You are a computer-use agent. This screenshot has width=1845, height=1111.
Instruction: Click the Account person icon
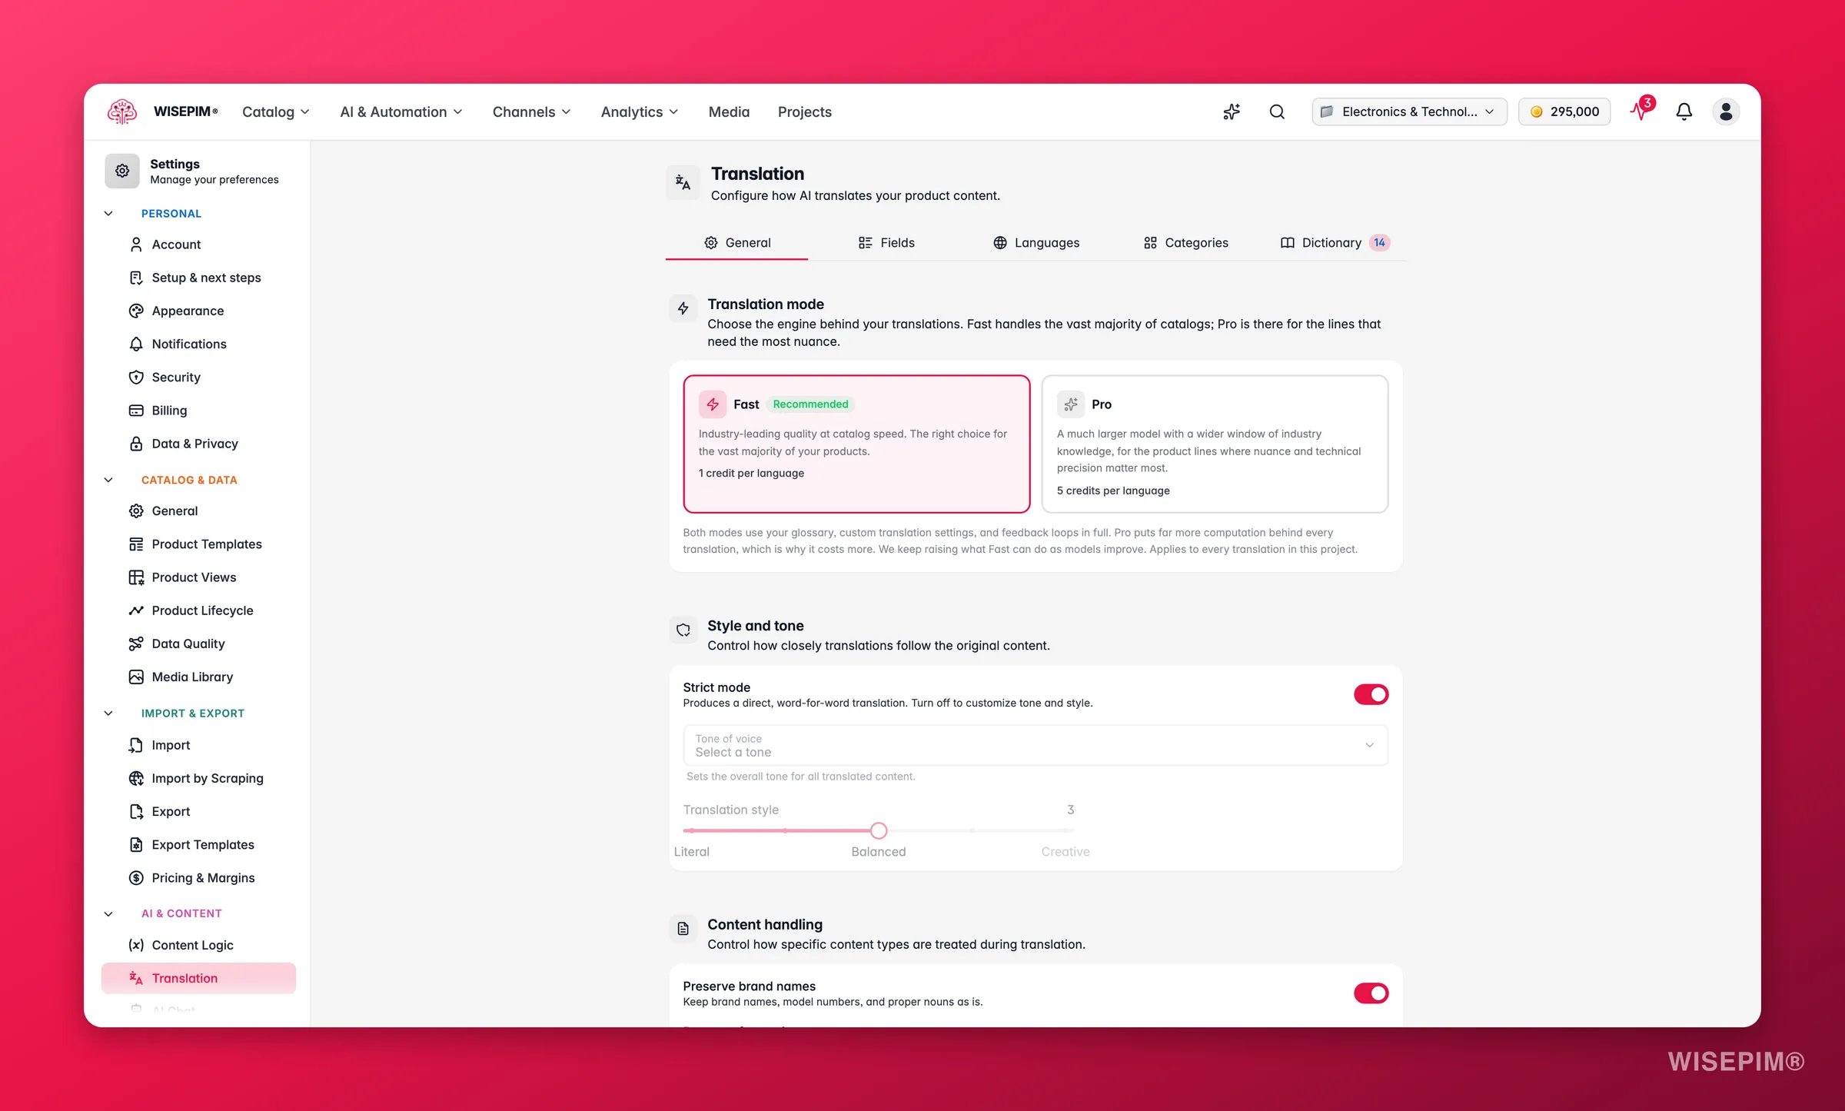(136, 244)
